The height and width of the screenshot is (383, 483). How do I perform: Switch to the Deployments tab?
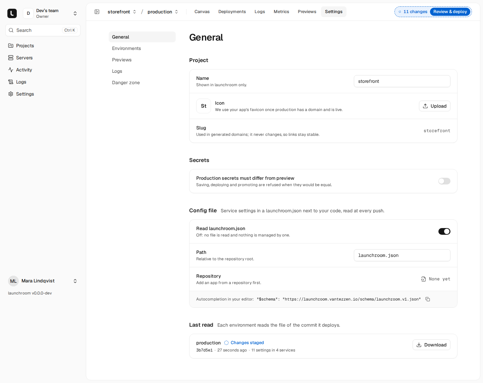(x=232, y=12)
